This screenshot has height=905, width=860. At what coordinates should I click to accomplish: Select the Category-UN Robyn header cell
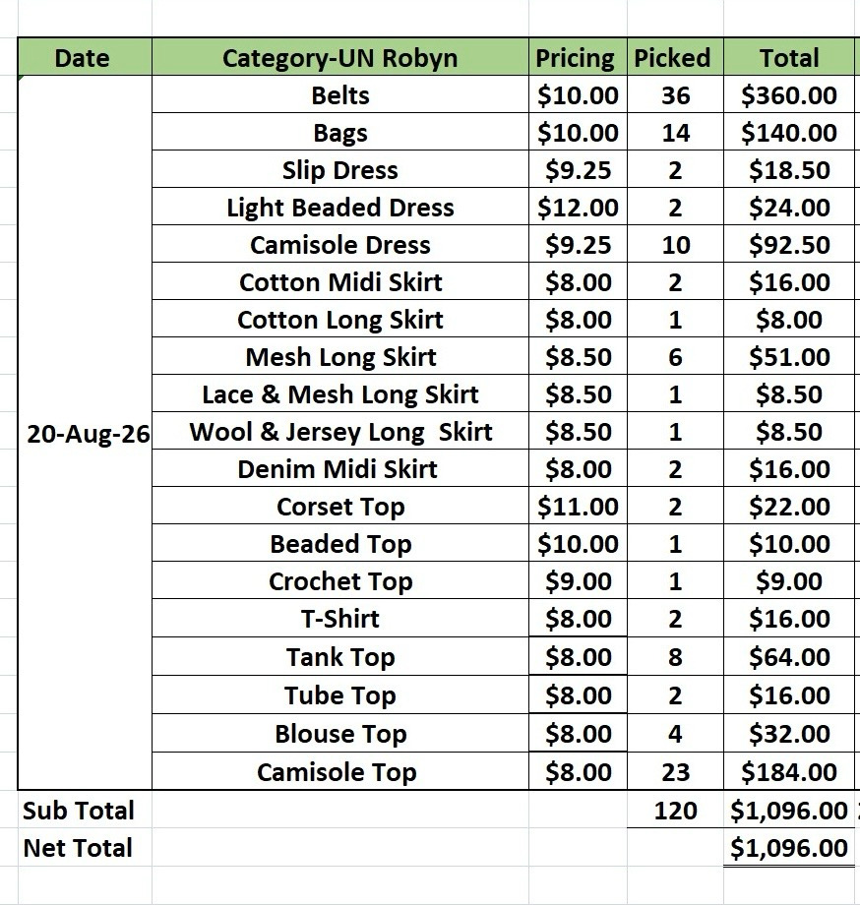coord(339,57)
